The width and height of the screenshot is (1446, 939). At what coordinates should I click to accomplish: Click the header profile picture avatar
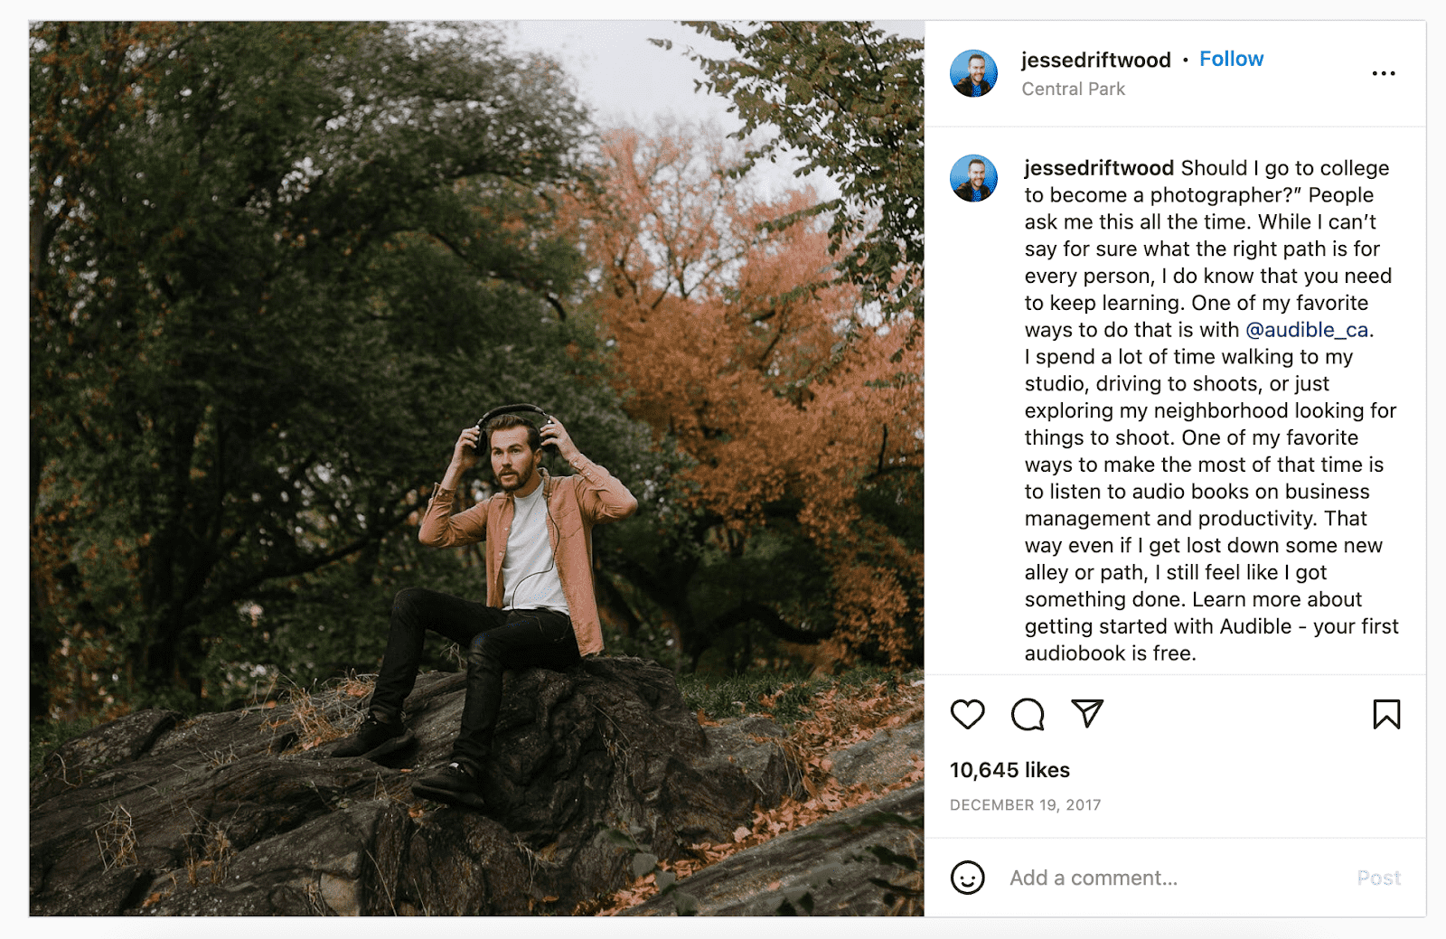pyautogui.click(x=973, y=73)
